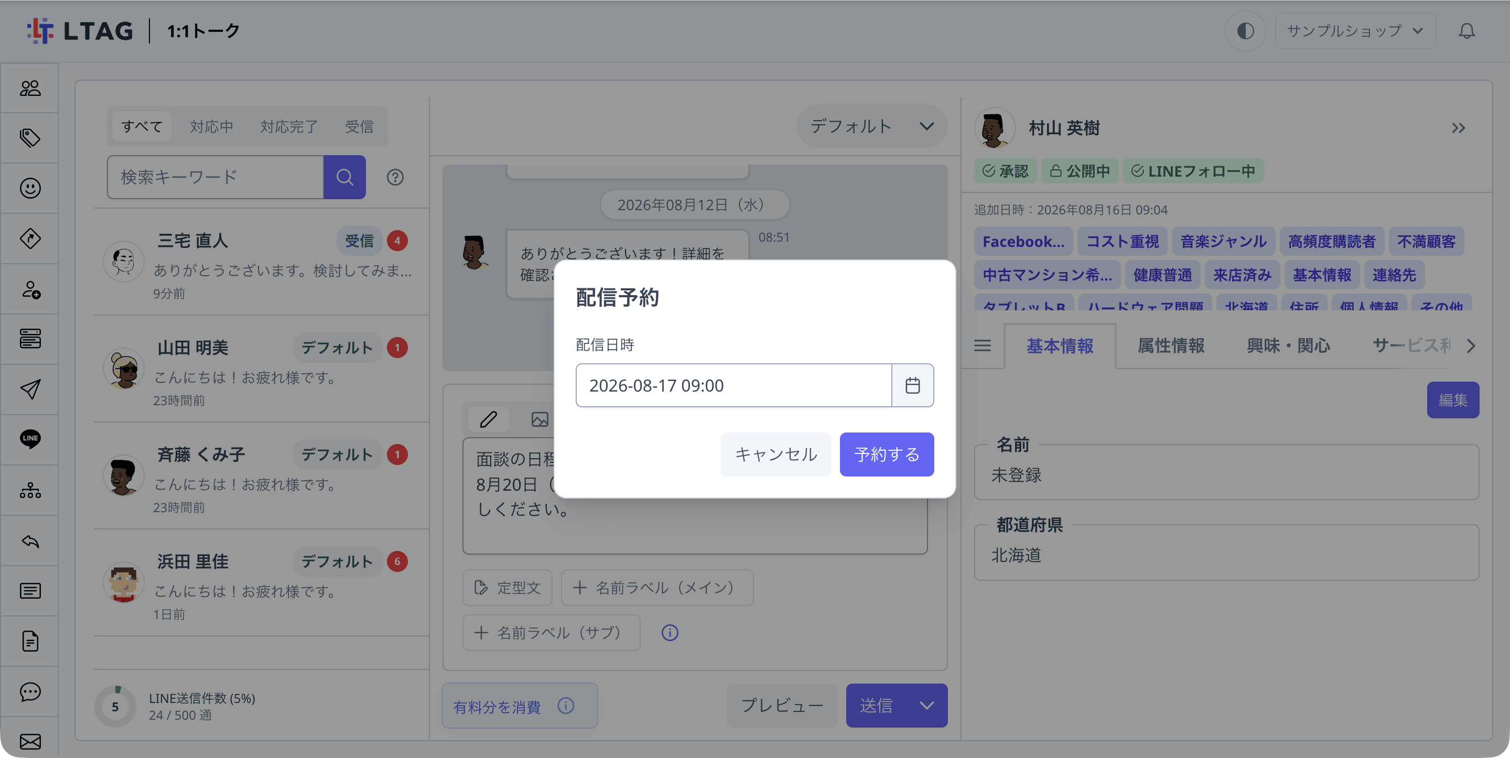This screenshot has width=1510, height=758.
Task: Click the キャンセル button in dialog
Action: tap(775, 454)
